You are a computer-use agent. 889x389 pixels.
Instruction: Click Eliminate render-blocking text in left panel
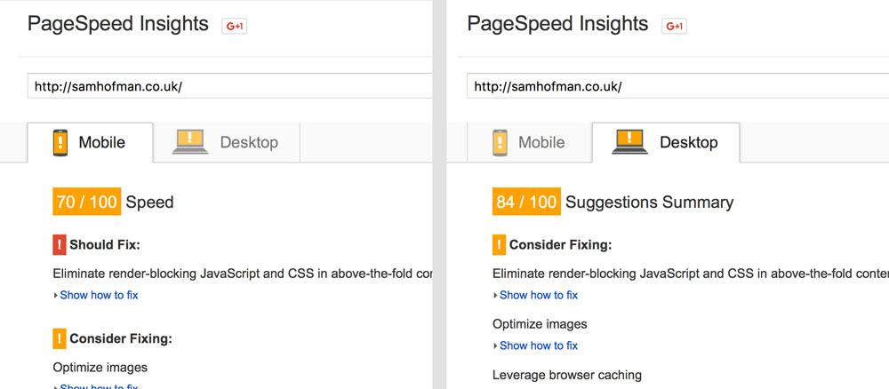point(243,274)
